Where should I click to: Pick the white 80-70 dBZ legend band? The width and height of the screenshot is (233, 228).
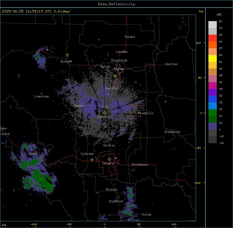212,25
